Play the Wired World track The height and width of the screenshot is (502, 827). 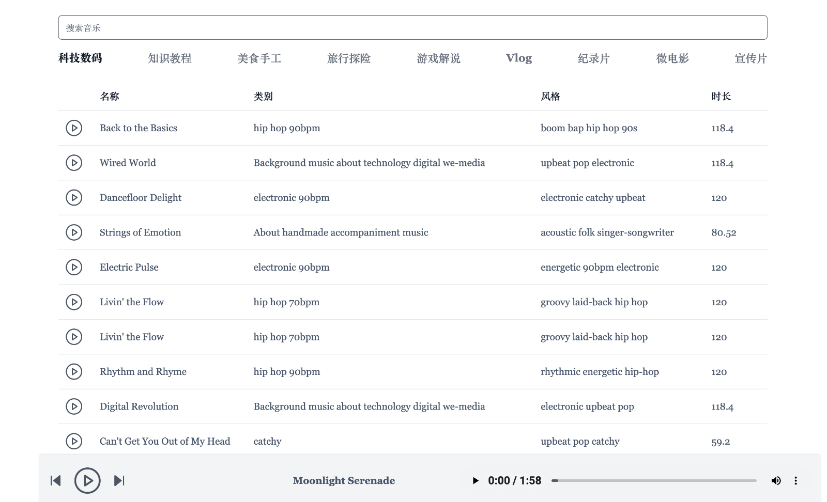click(74, 163)
